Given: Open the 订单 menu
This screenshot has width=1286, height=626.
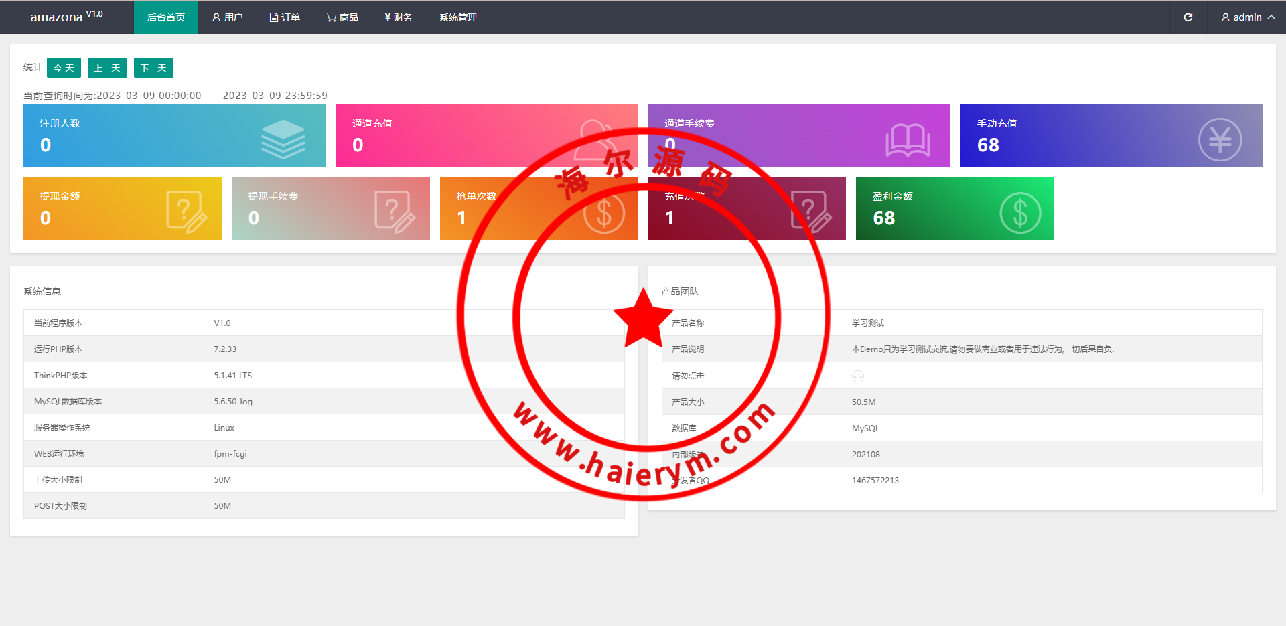Looking at the screenshot, I should point(285,17).
